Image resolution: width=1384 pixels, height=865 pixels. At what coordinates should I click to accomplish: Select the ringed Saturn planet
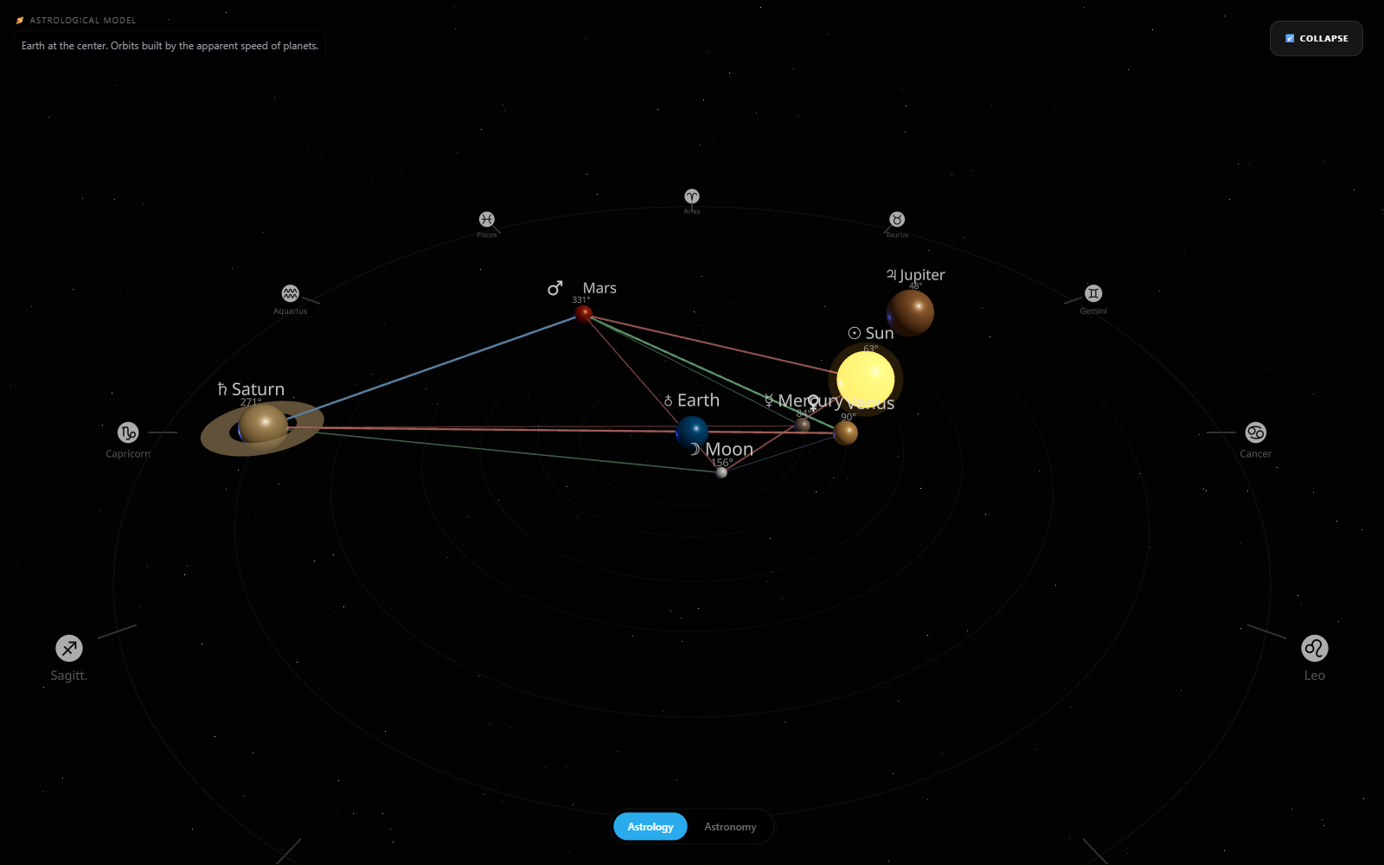[x=262, y=426]
